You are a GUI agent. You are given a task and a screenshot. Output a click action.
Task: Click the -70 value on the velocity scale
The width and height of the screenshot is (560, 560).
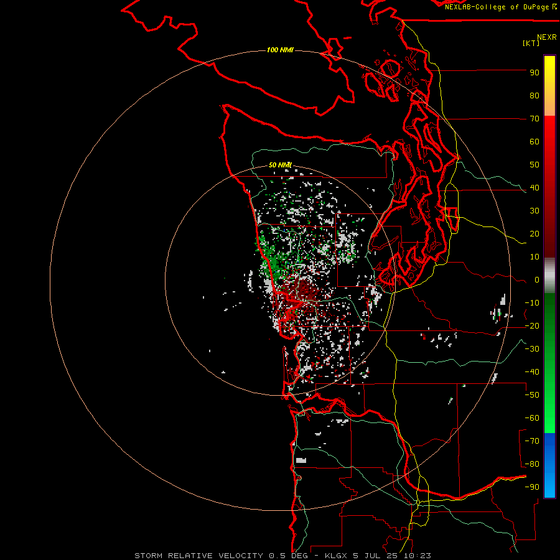coord(532,441)
